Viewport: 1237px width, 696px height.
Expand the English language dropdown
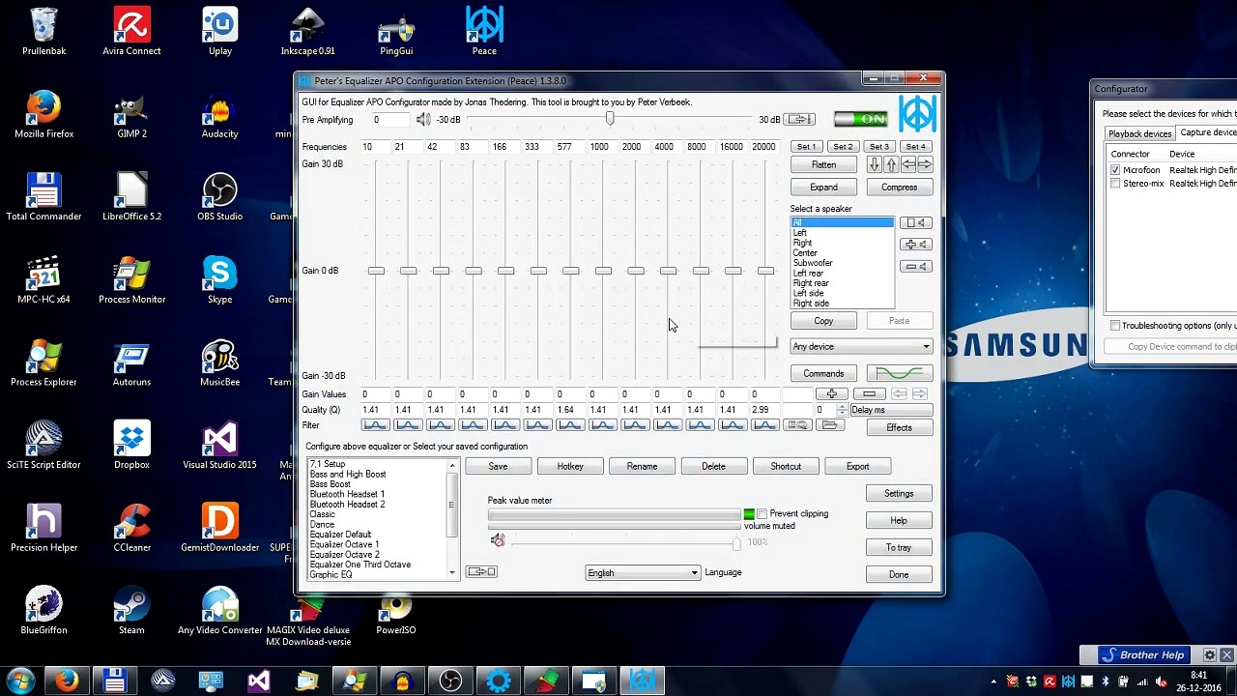(x=643, y=573)
